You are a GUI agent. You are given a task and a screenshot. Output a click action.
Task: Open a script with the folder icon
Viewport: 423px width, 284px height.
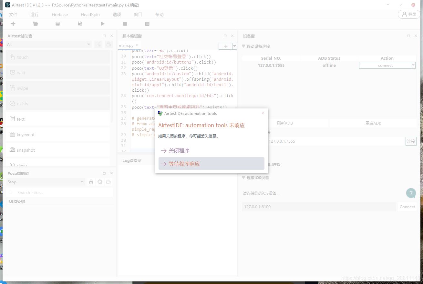click(36, 24)
